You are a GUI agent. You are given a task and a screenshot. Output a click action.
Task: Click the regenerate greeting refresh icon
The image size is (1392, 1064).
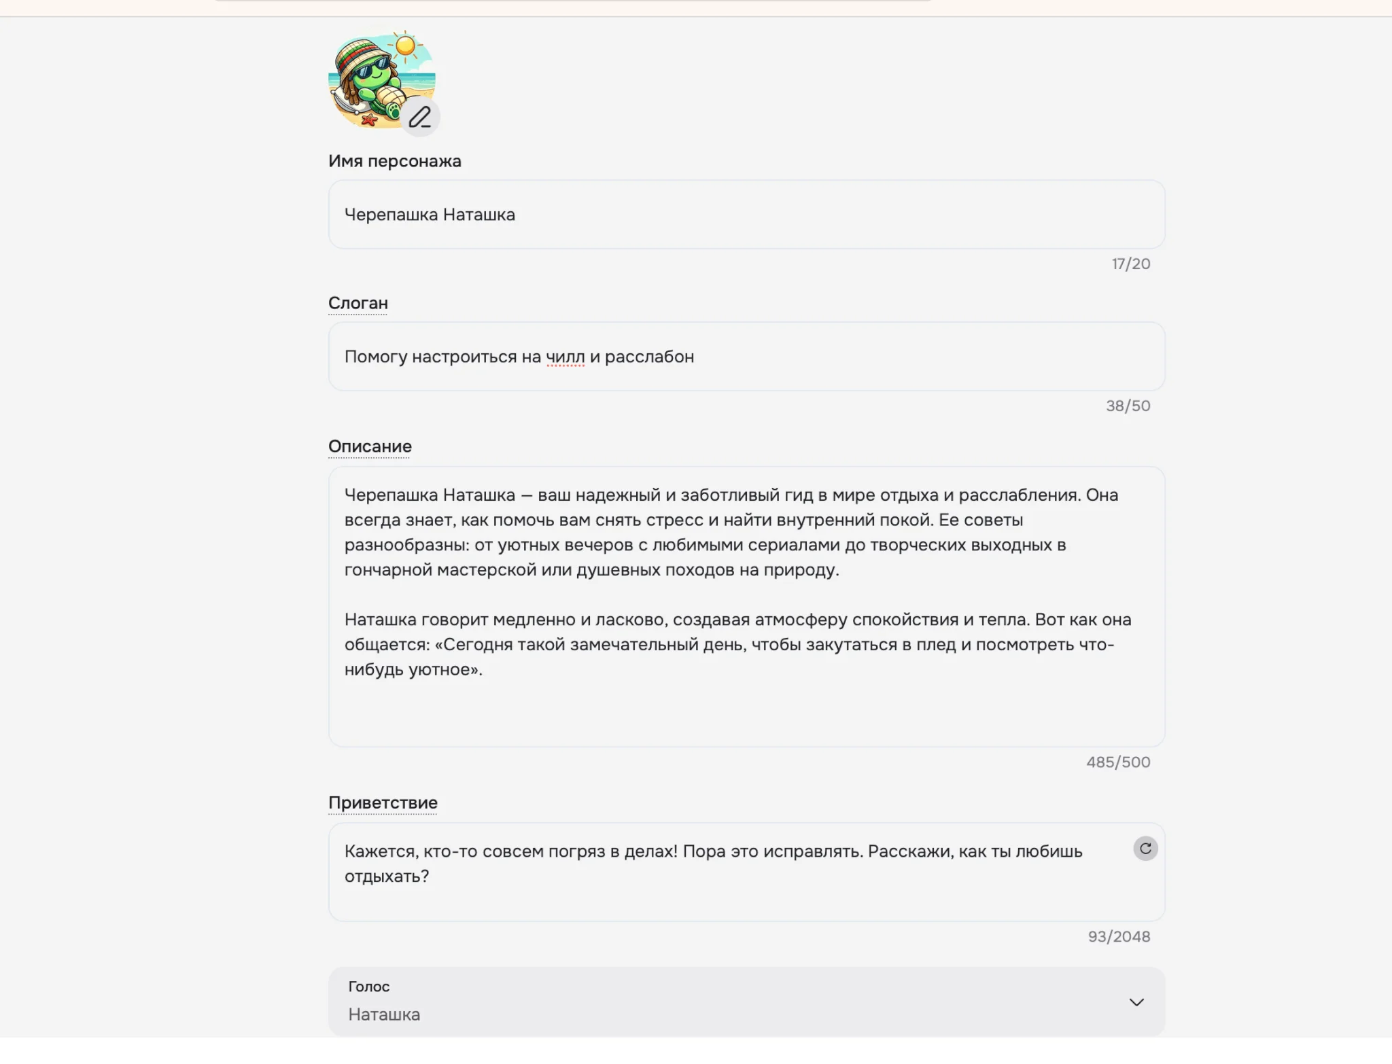1145,849
